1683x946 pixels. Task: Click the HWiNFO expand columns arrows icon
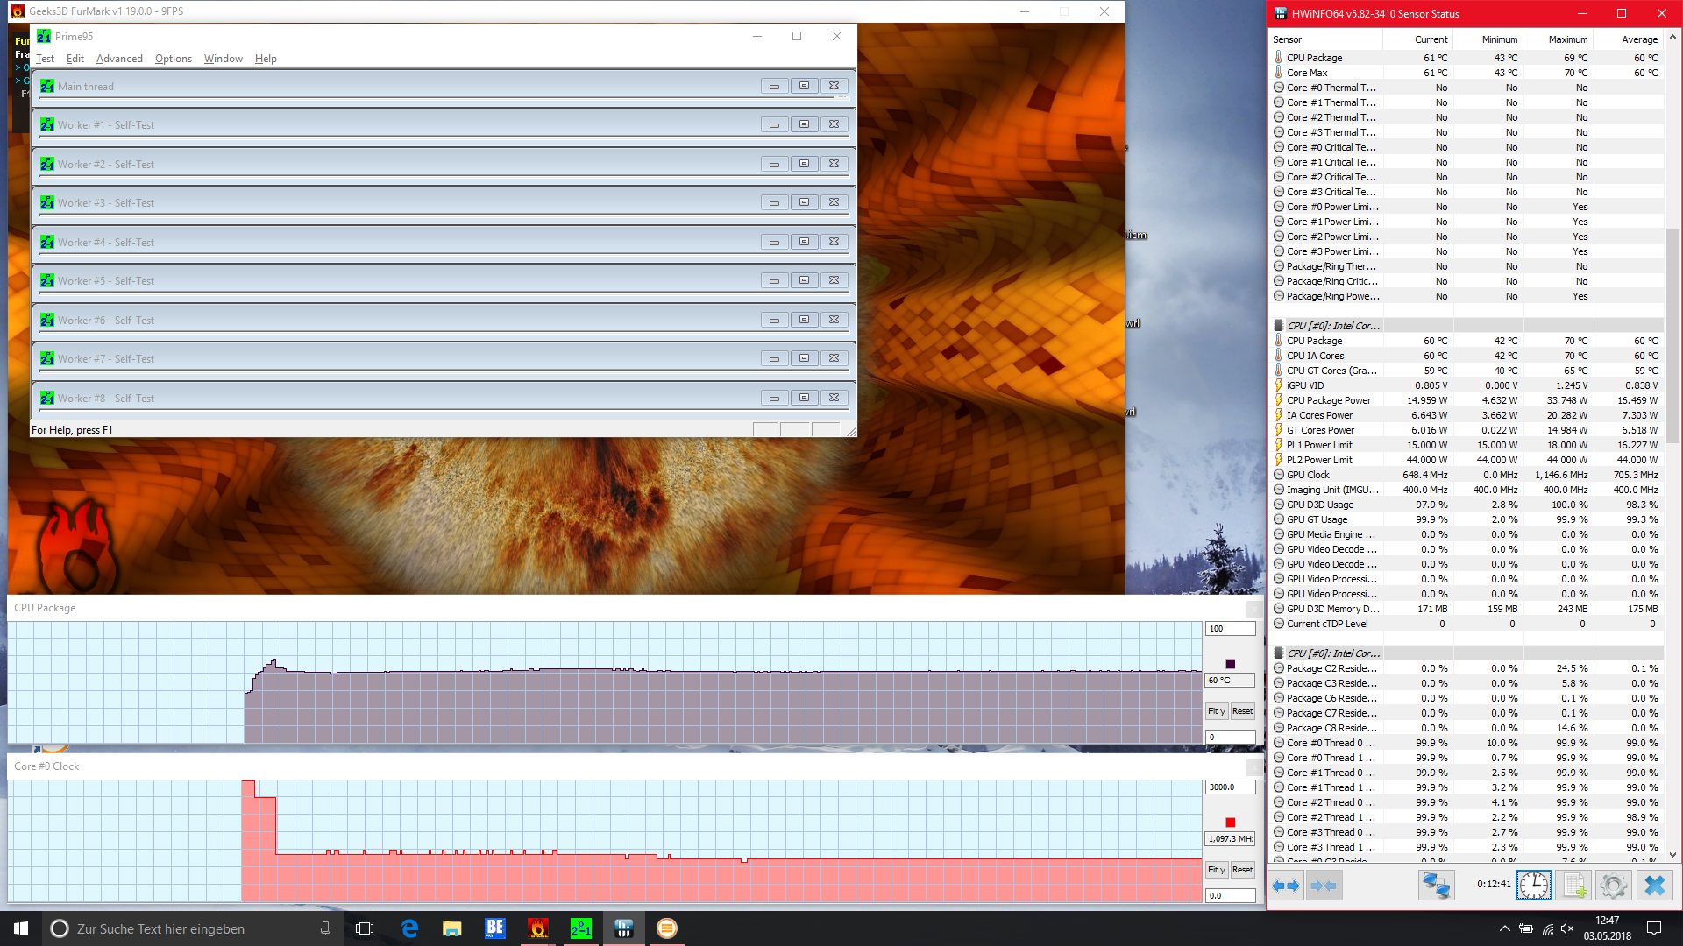click(x=1286, y=886)
